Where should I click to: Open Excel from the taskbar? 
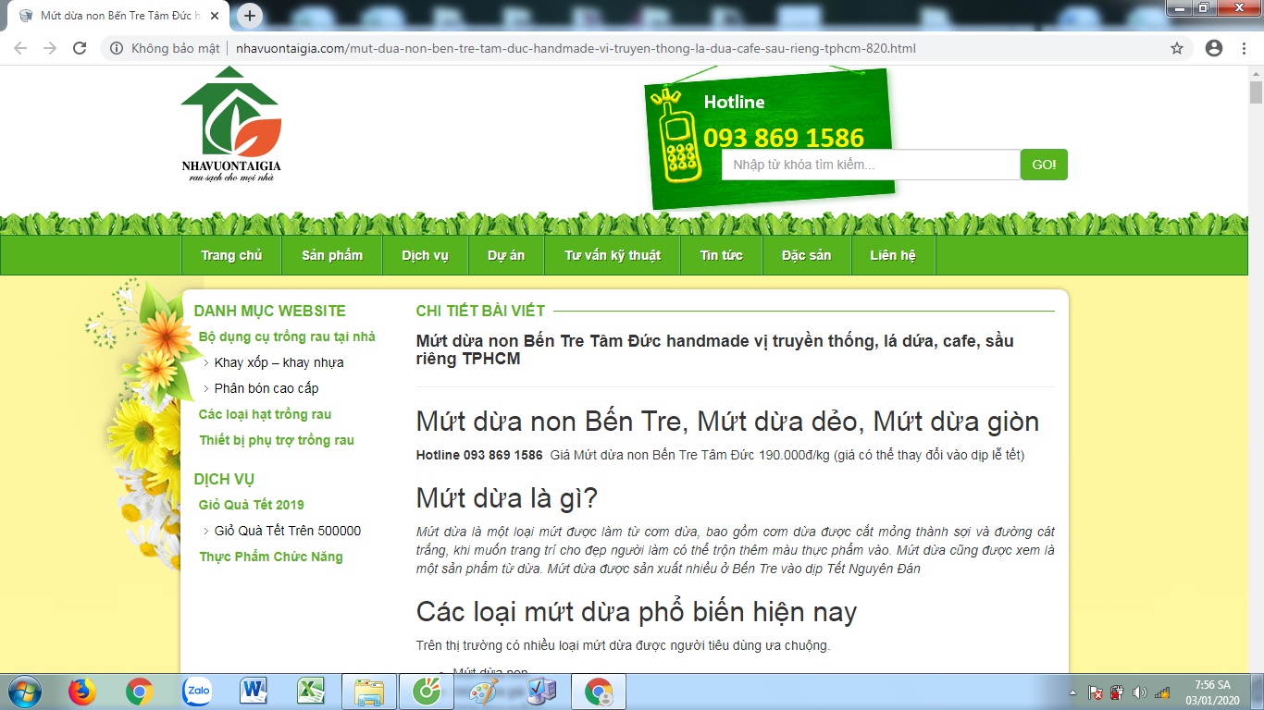pyautogui.click(x=310, y=691)
